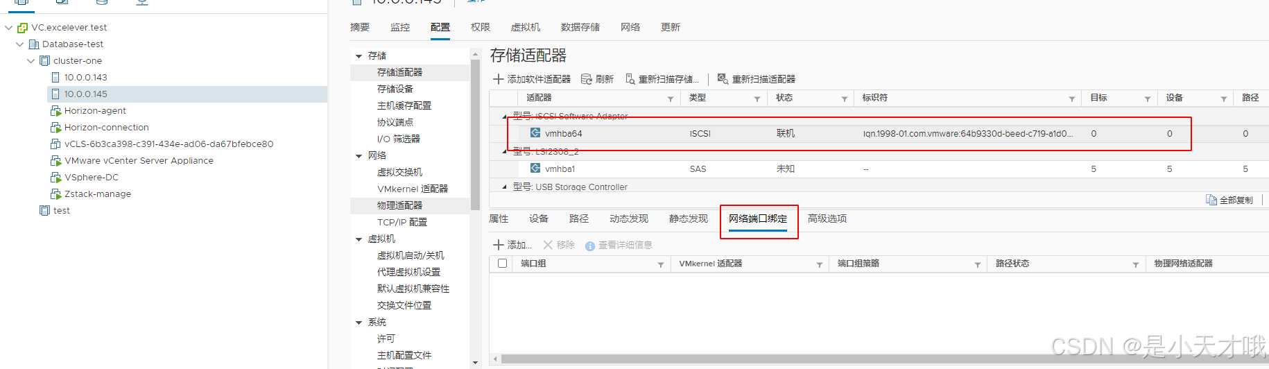This screenshot has height=369, width=1269.
Task: Click the Database-test datacenter icon
Action: (33, 44)
